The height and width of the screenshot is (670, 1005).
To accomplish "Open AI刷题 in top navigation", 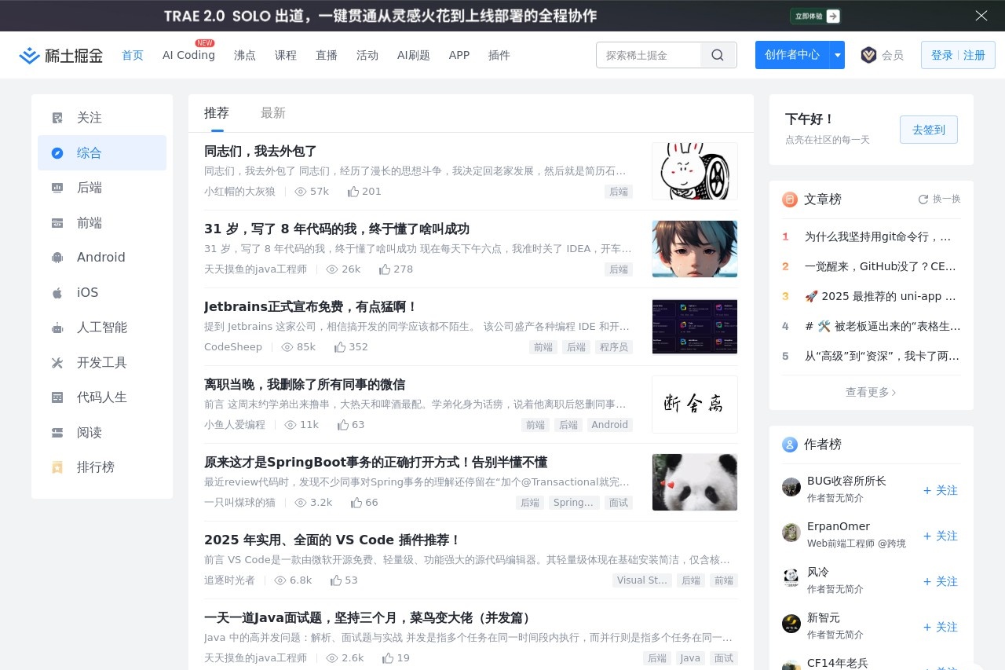I will click(x=414, y=55).
